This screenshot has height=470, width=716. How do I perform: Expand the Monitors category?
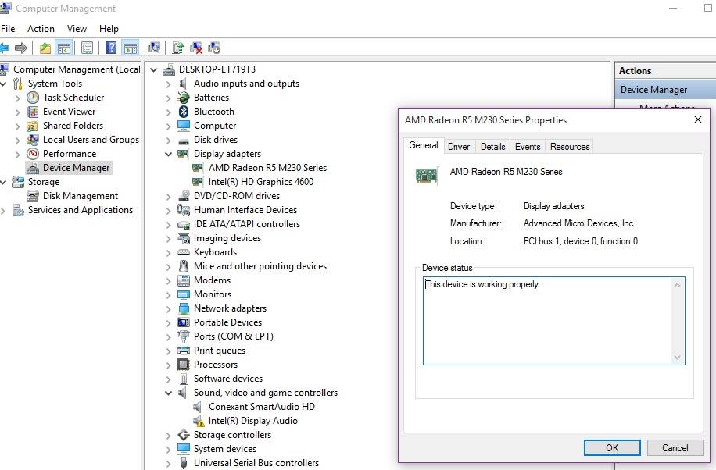pos(169,295)
